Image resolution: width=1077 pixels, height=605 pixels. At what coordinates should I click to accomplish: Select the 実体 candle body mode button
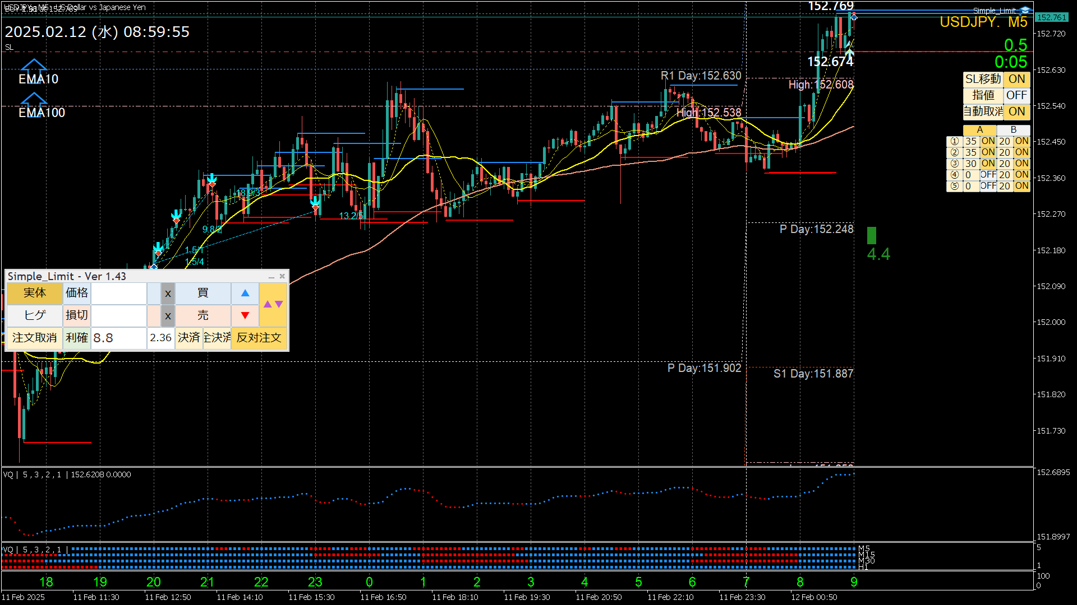(34, 293)
